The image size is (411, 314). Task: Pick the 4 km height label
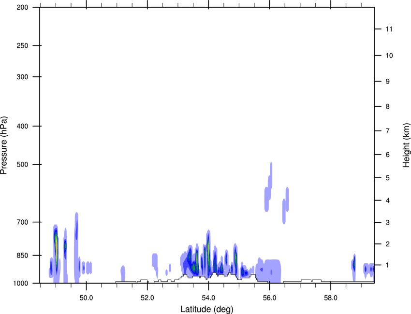[x=387, y=200]
